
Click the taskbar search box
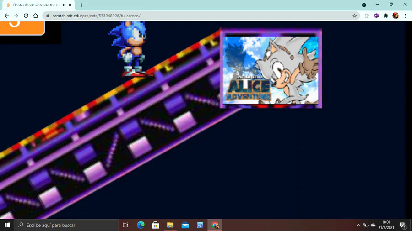pyautogui.click(x=66, y=225)
